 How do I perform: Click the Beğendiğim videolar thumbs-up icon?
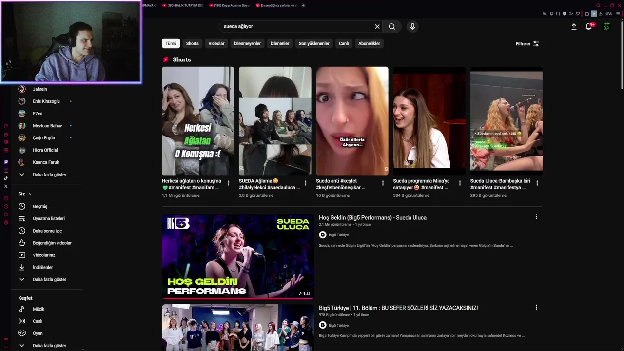[22, 243]
